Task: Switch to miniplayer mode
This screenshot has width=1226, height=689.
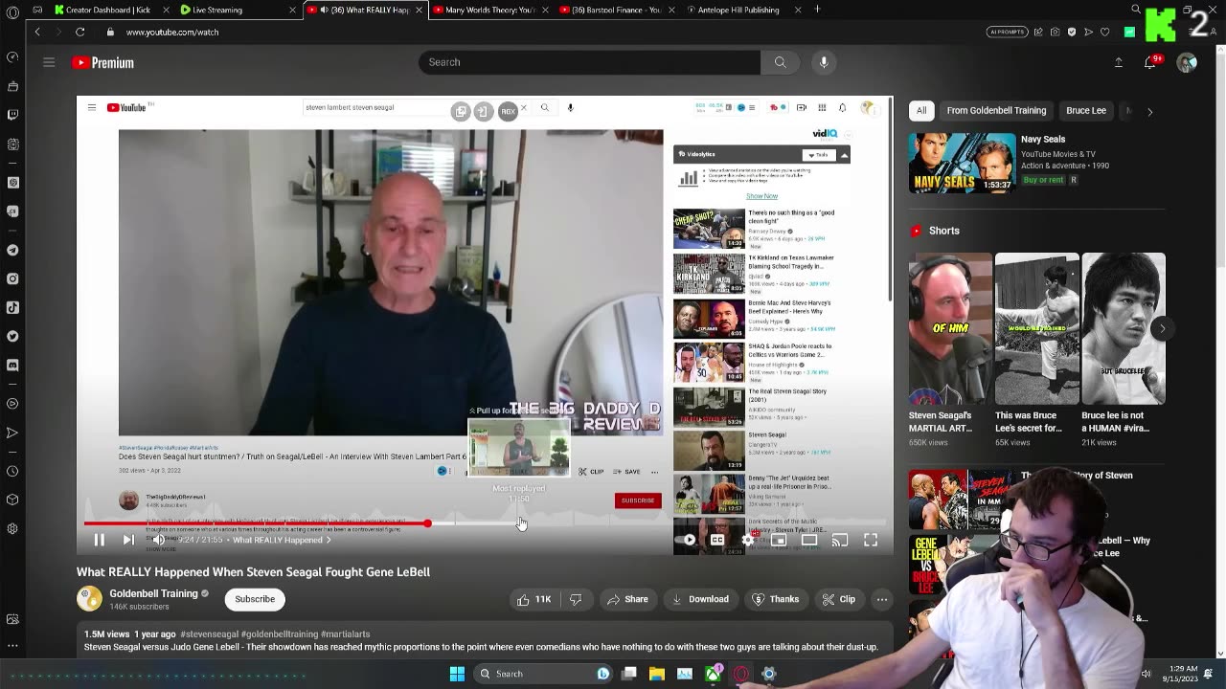Action: click(x=779, y=540)
